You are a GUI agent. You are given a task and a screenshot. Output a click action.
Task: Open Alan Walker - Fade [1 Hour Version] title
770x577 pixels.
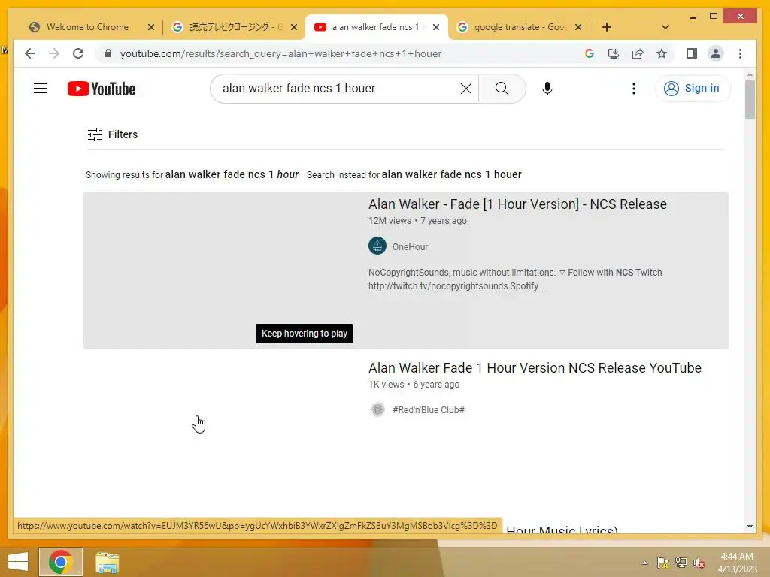pos(517,204)
